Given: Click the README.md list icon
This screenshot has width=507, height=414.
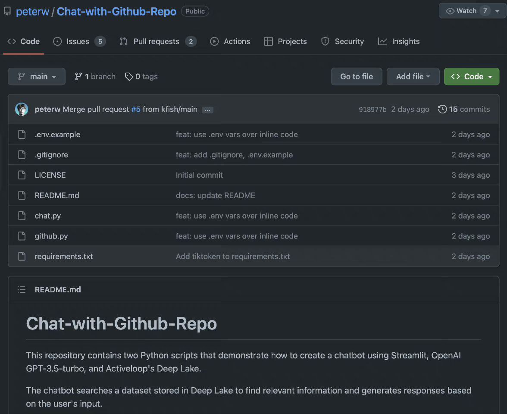Looking at the screenshot, I should point(21,289).
